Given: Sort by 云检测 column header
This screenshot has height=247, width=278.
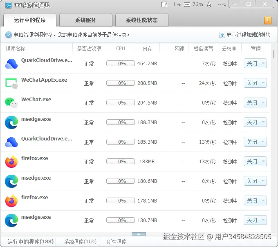Looking at the screenshot, I should tap(229, 49).
